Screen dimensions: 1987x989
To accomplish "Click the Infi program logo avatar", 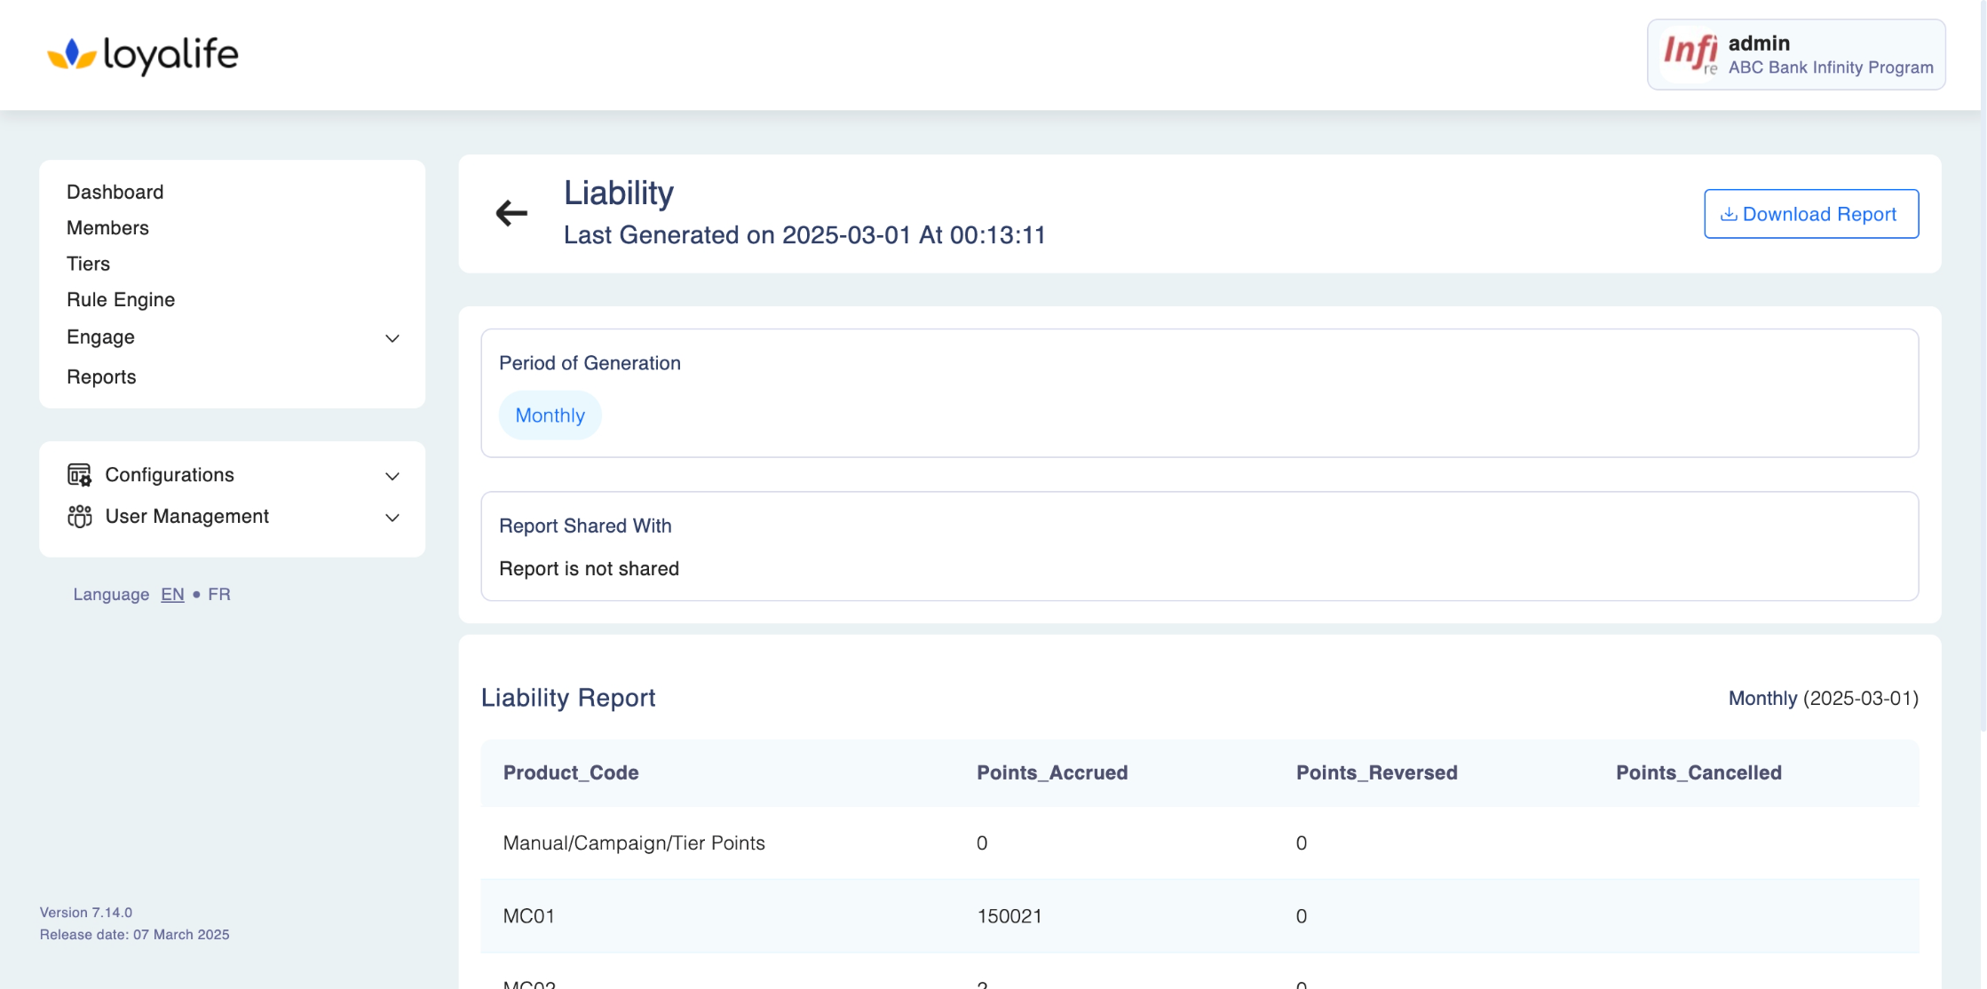I will [1690, 54].
